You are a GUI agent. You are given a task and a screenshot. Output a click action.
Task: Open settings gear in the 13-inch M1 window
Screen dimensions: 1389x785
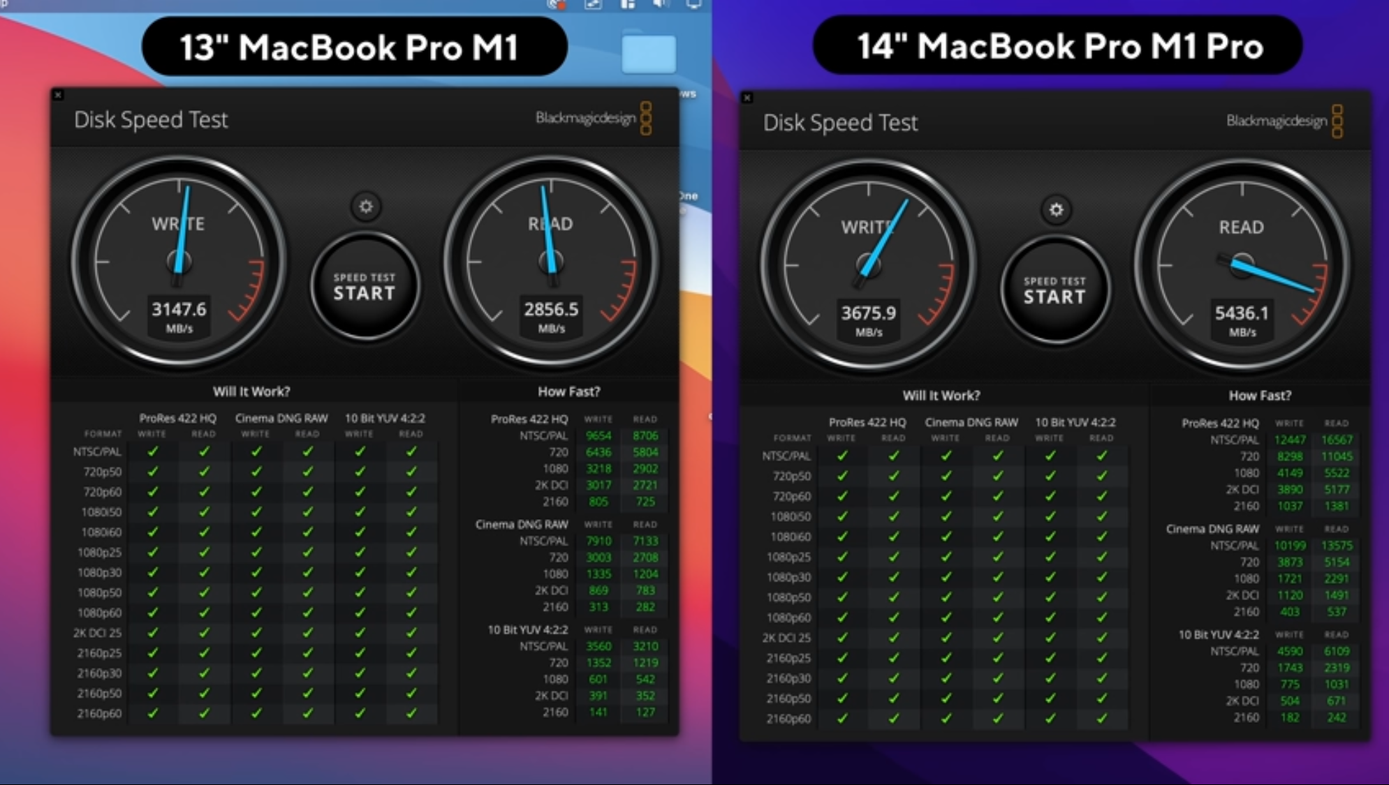click(365, 207)
